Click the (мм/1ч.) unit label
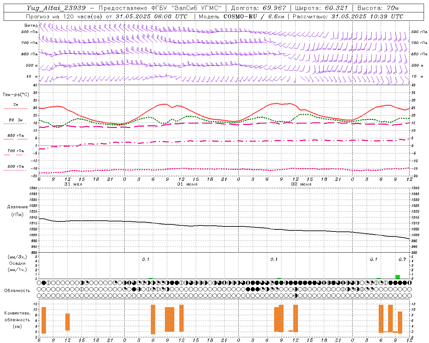Viewport: 429px width, 343px height. (x=17, y=270)
